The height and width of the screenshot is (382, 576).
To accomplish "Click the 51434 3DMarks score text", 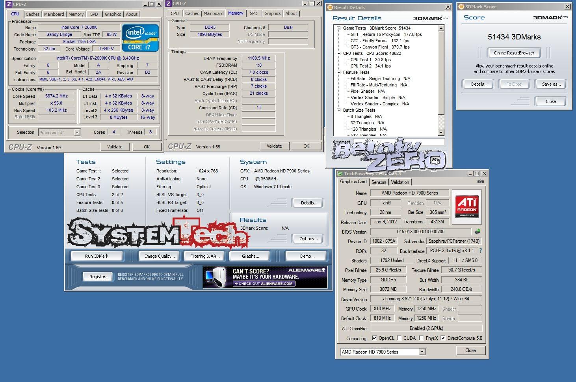I will click(x=514, y=37).
